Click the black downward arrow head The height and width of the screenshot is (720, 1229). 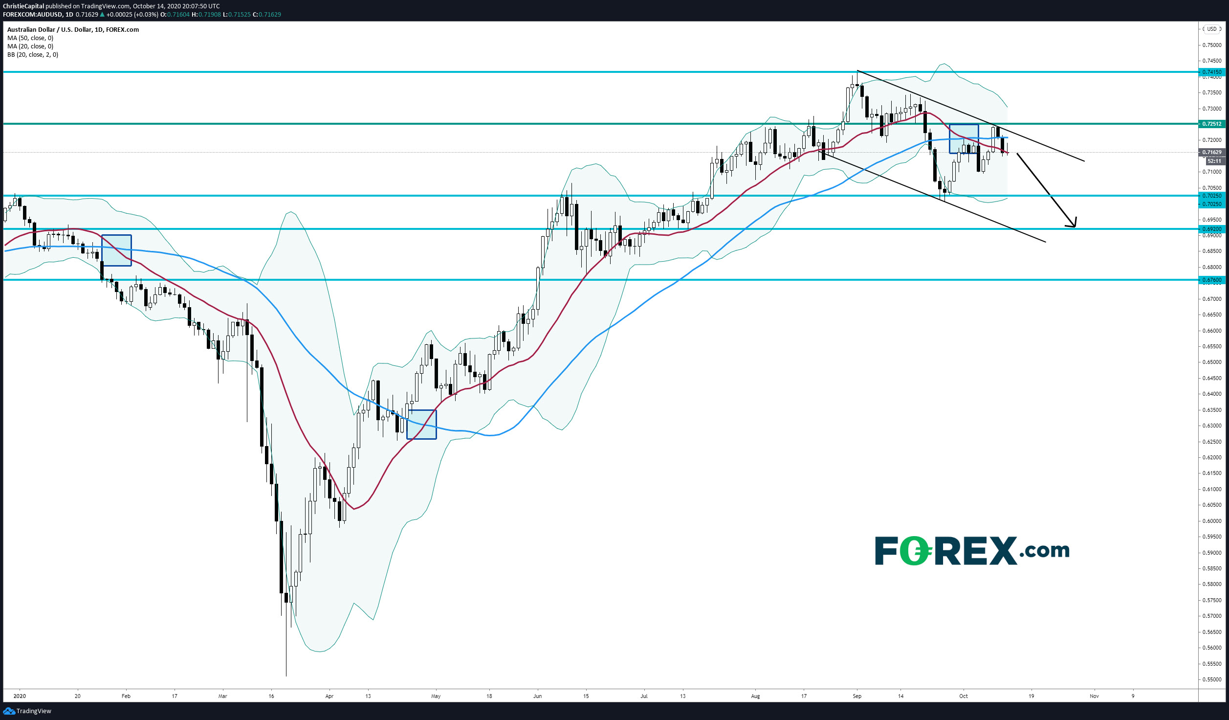pyautogui.click(x=1074, y=225)
